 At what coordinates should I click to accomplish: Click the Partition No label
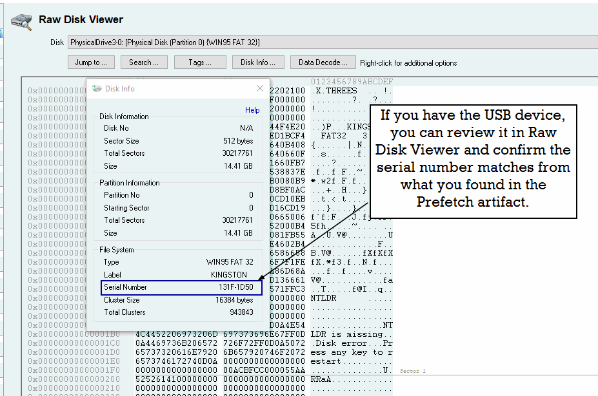(122, 195)
